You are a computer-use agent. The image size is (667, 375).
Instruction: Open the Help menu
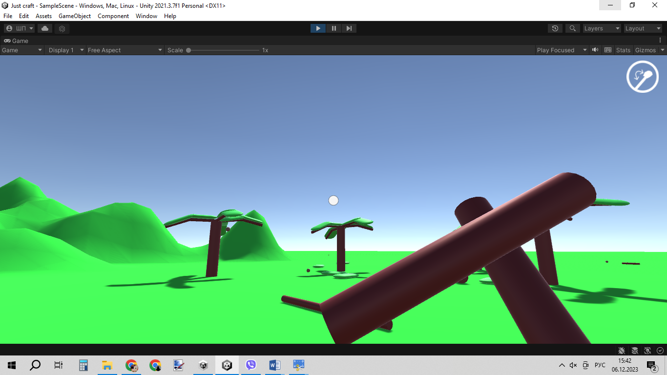170,16
